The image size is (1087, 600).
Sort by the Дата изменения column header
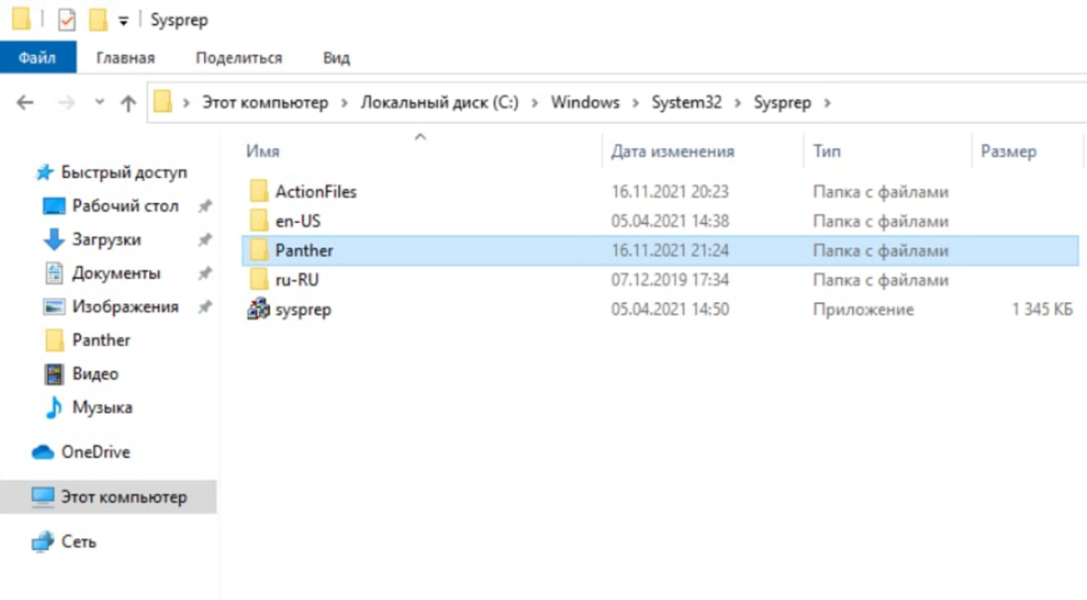pos(672,152)
